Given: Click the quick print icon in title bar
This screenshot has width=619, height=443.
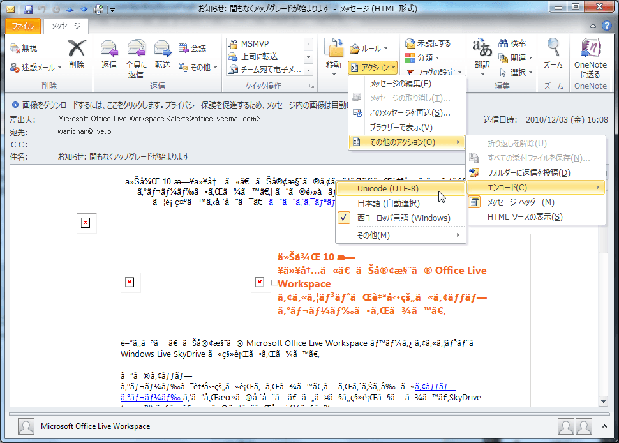Looking at the screenshot, I should [x=98, y=9].
